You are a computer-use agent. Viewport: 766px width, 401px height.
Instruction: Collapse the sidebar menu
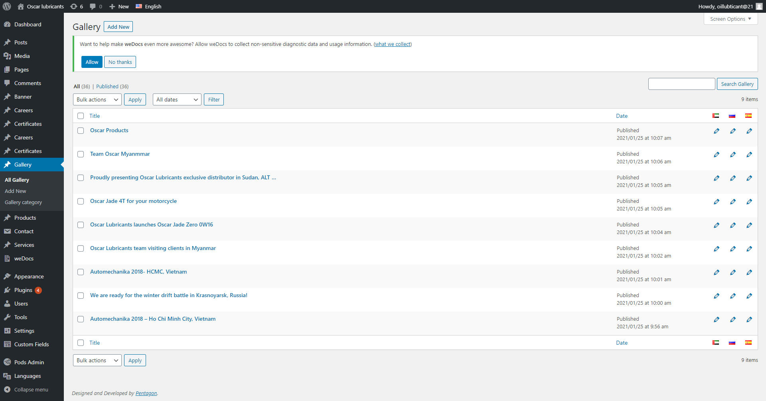[32, 389]
